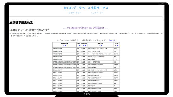Go to トップページへ link
Image resolution: width=173 pixels, height=97 pixels.
(x=97, y=13)
